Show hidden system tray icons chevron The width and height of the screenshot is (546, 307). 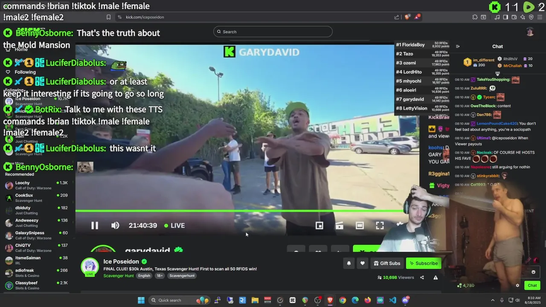[x=493, y=300]
